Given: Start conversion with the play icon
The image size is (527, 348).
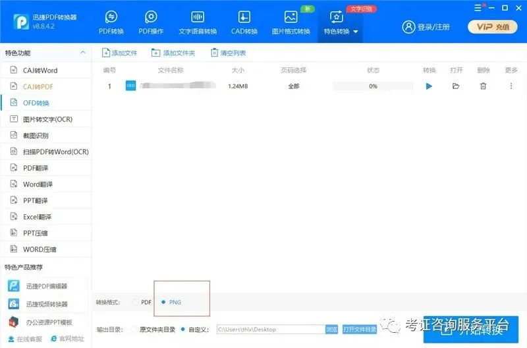Looking at the screenshot, I should (x=429, y=86).
